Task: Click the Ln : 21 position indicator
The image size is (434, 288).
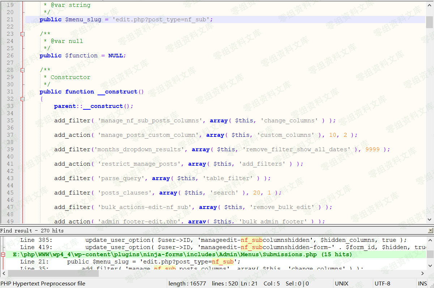Action: 249,284
